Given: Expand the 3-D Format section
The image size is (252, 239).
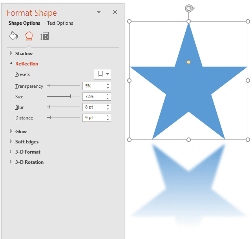Looking at the screenshot, I should 27,152.
